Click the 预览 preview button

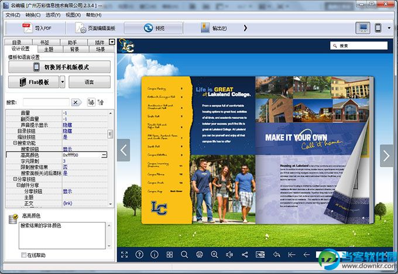tap(153, 28)
